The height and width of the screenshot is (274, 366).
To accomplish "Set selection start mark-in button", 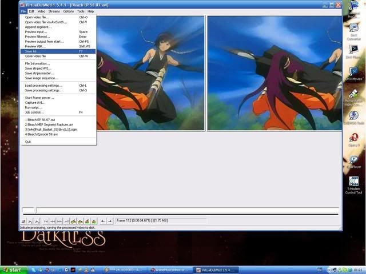I will click(103, 221).
